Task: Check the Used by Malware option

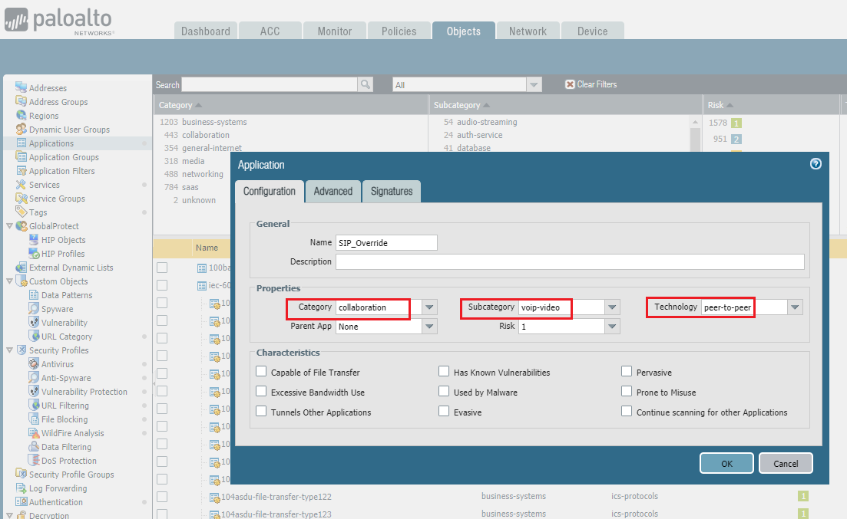Action: pos(444,392)
